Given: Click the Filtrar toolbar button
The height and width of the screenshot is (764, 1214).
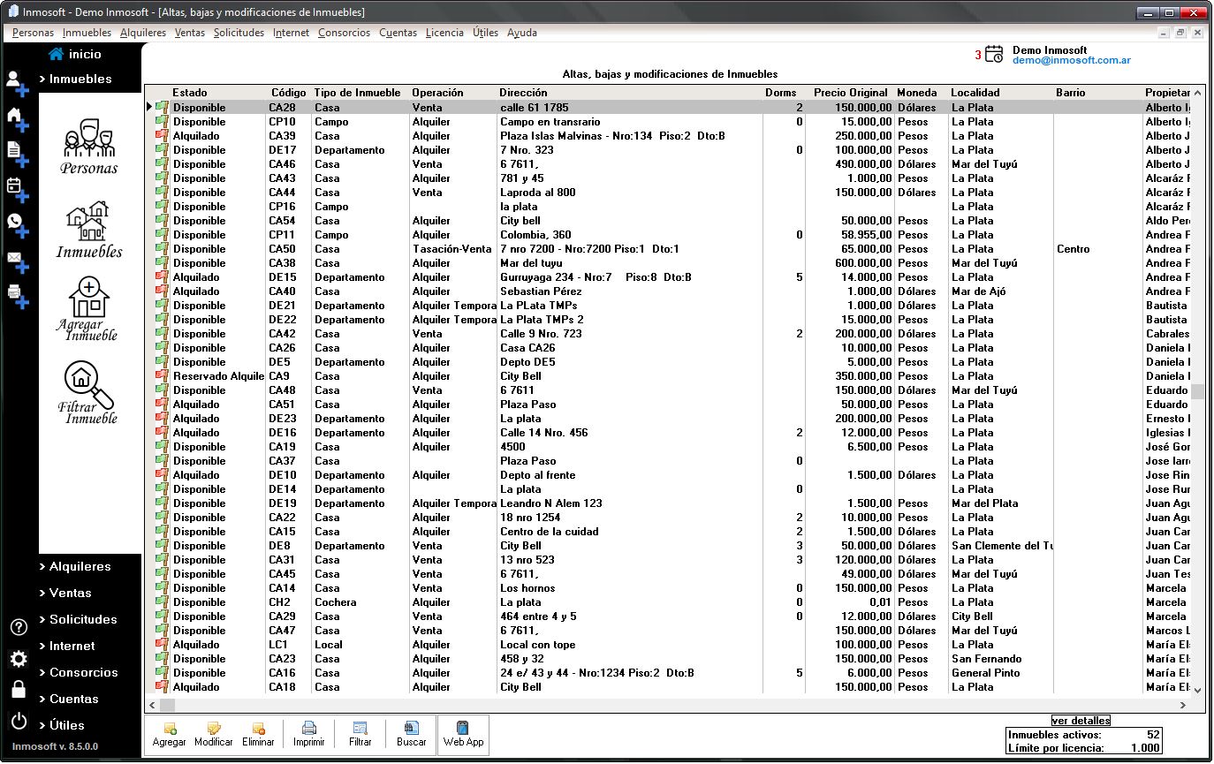Looking at the screenshot, I should pos(360,735).
